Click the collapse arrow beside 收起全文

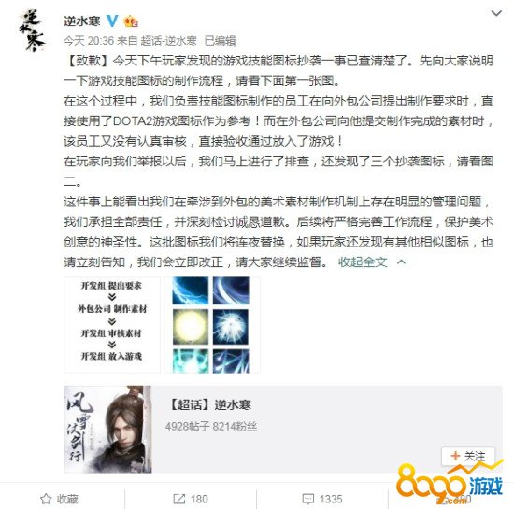pyautogui.click(x=401, y=262)
